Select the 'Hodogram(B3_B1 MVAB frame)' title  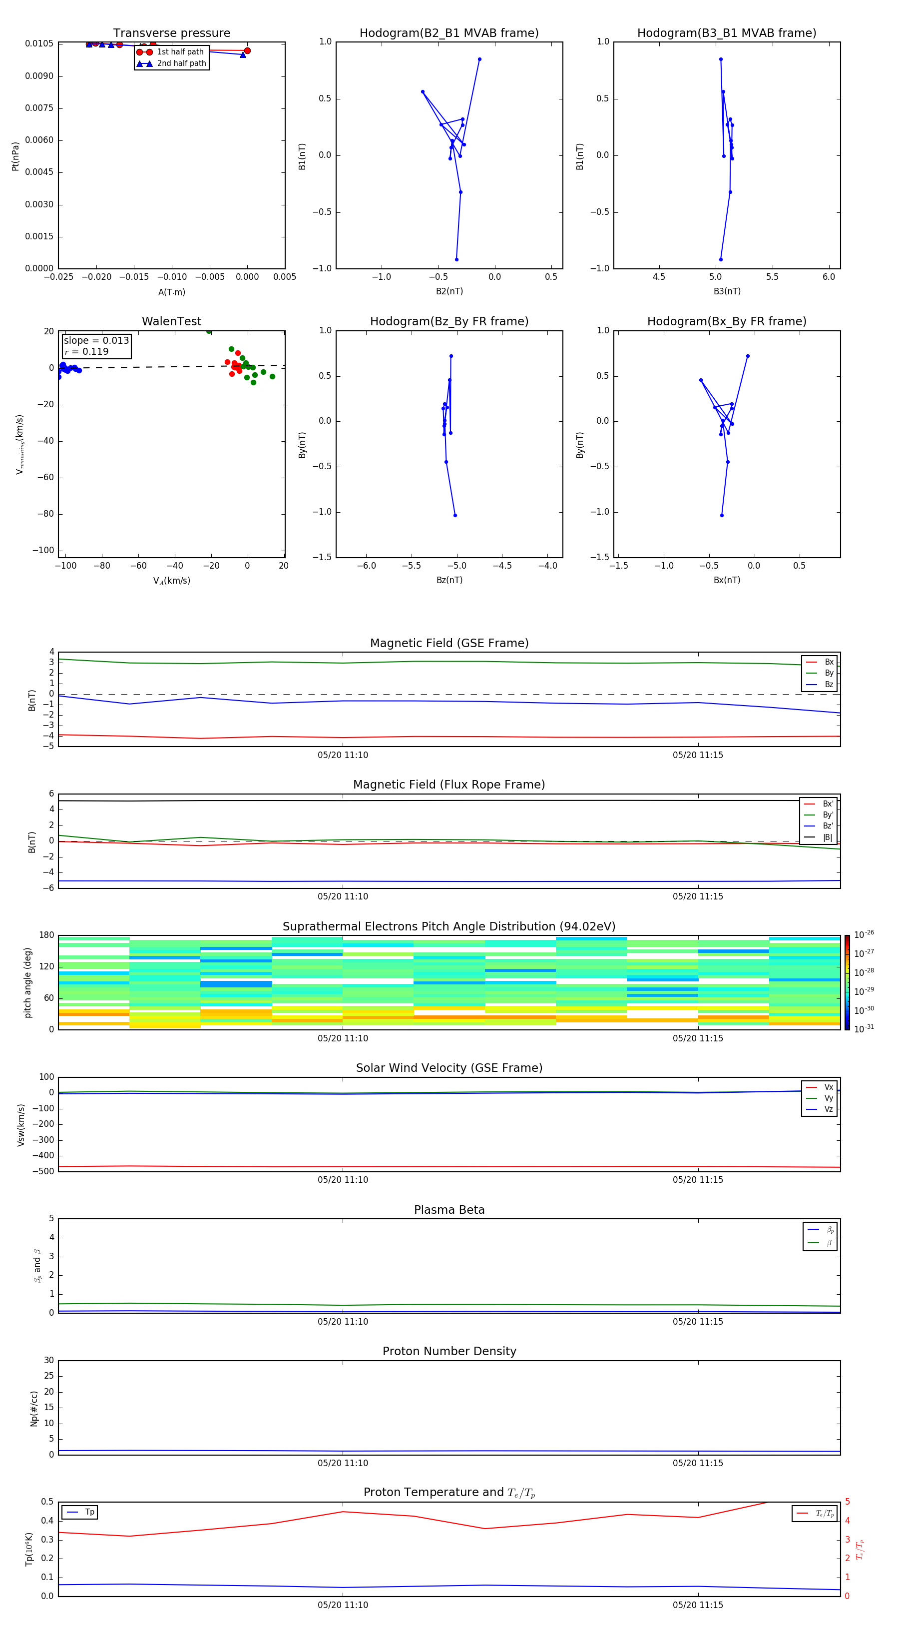coord(727,33)
